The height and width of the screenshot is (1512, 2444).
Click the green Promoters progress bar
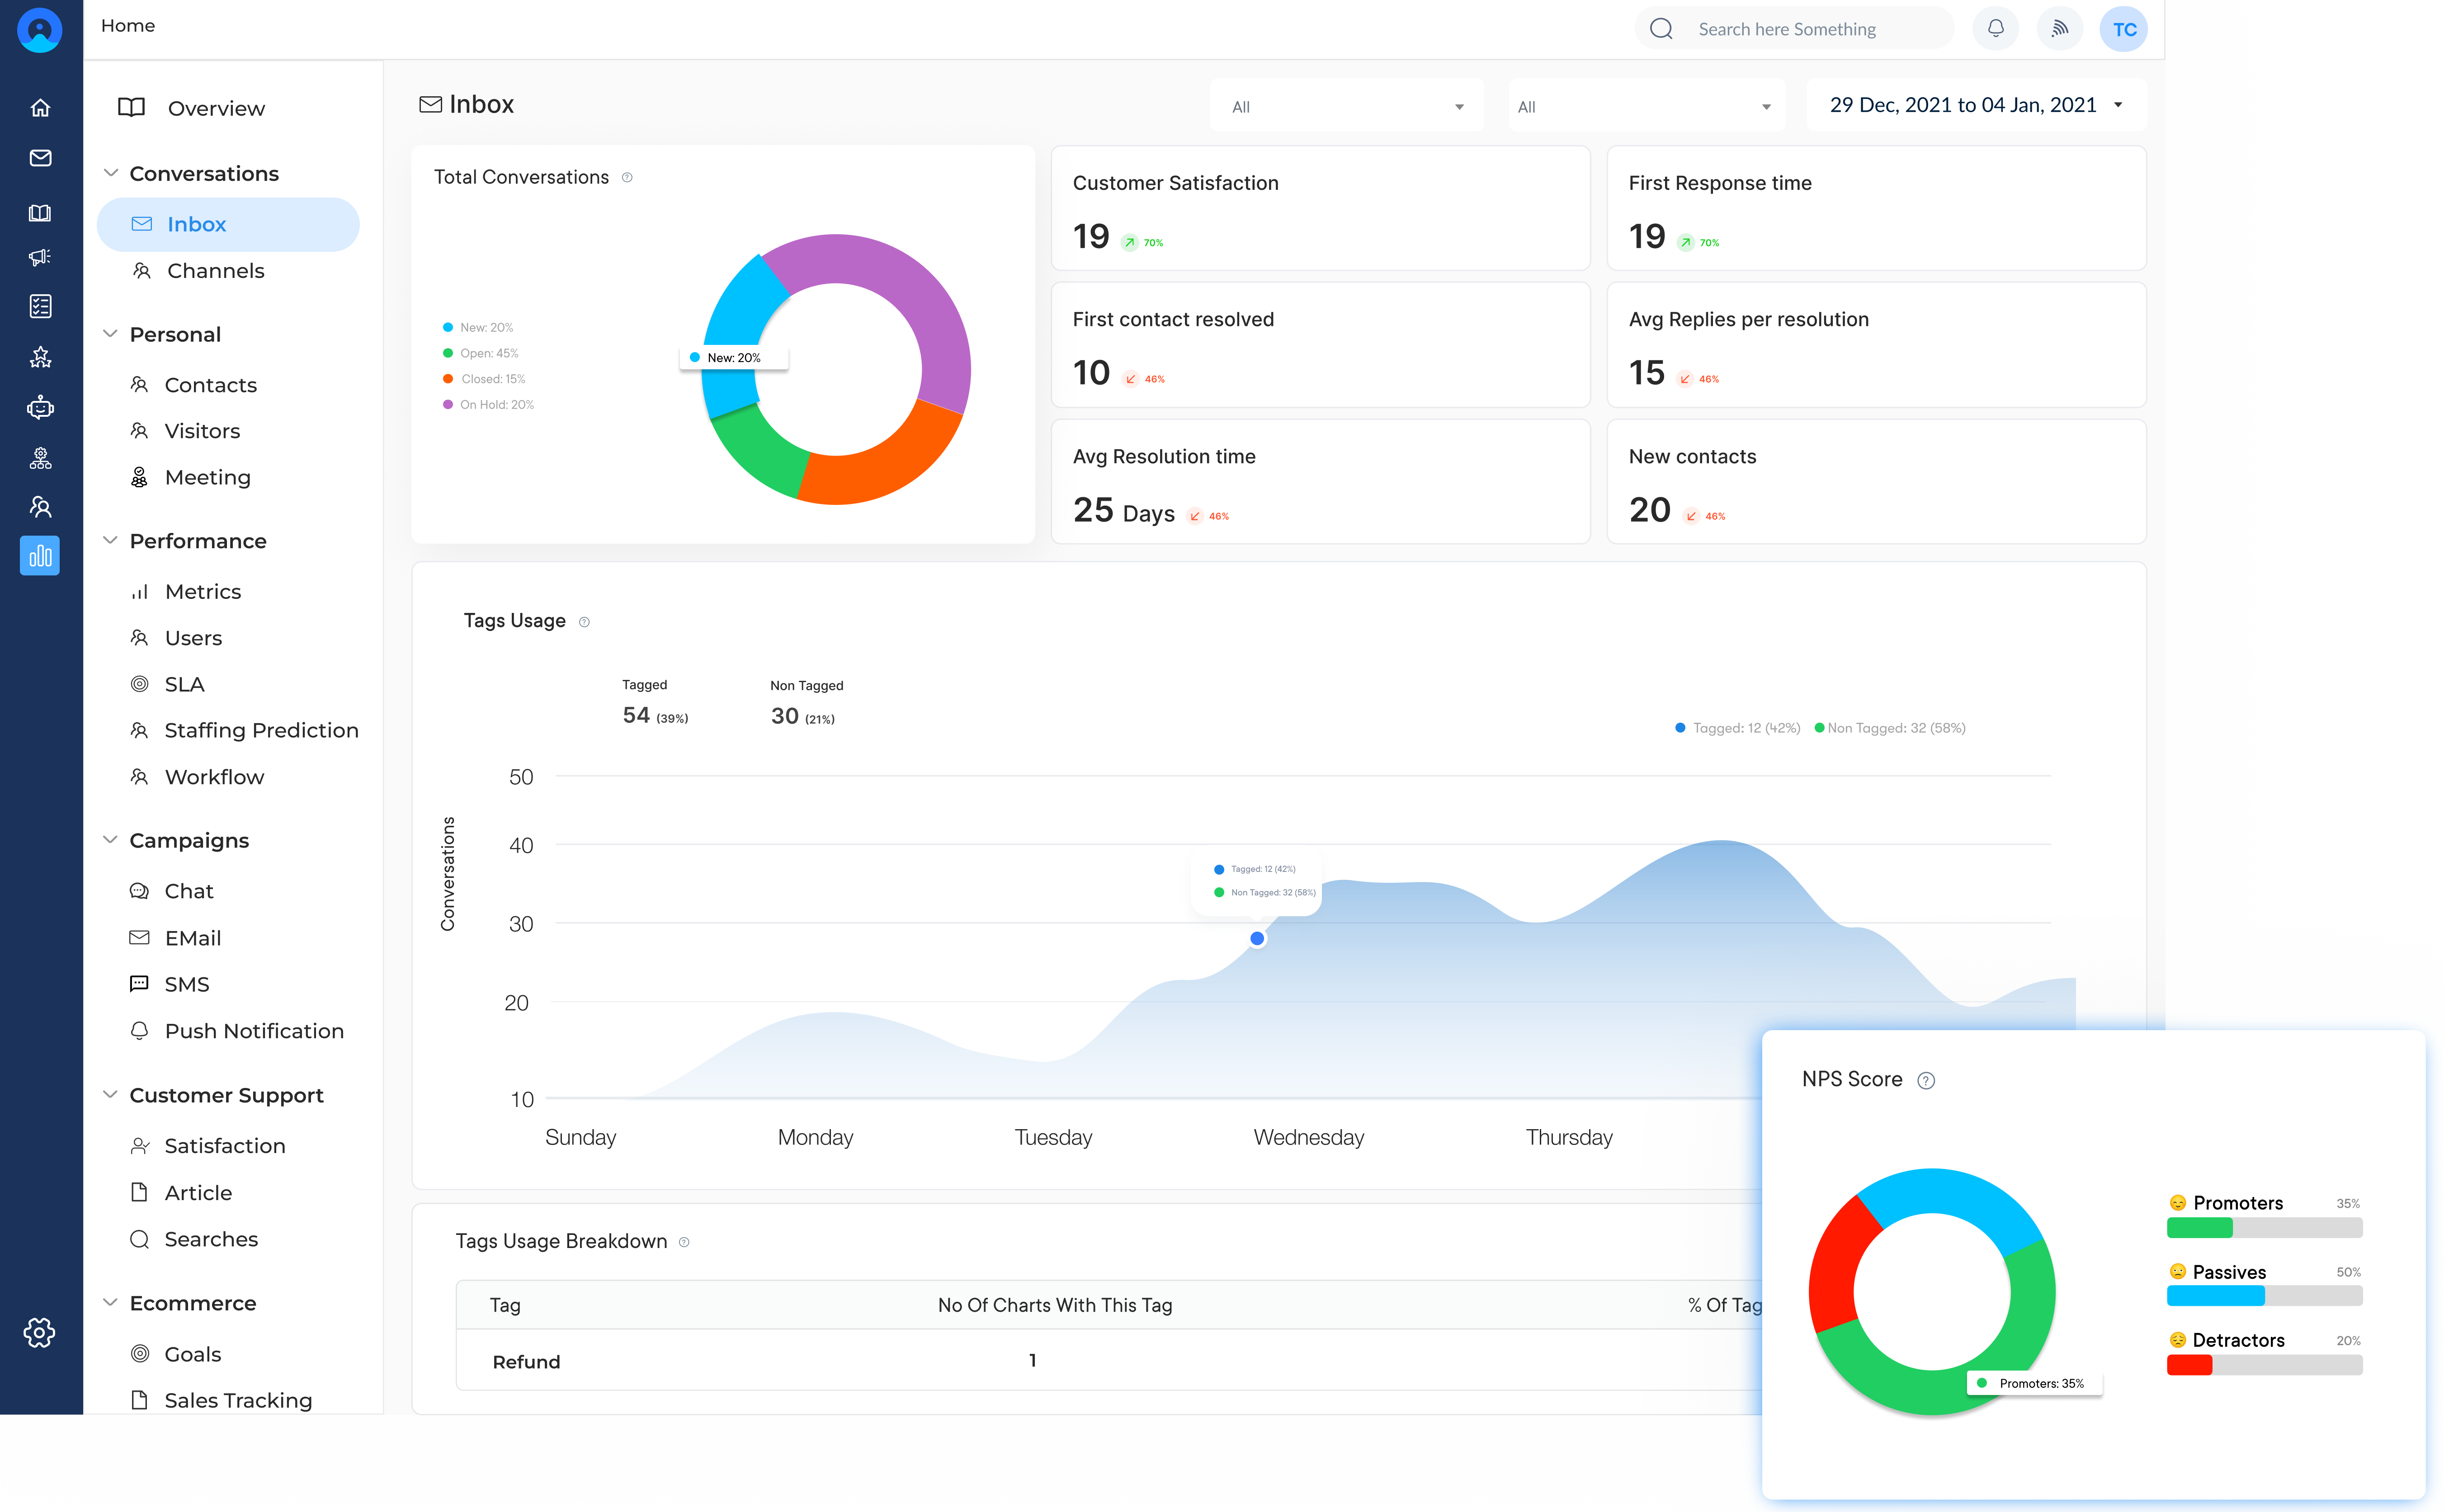click(2199, 1228)
